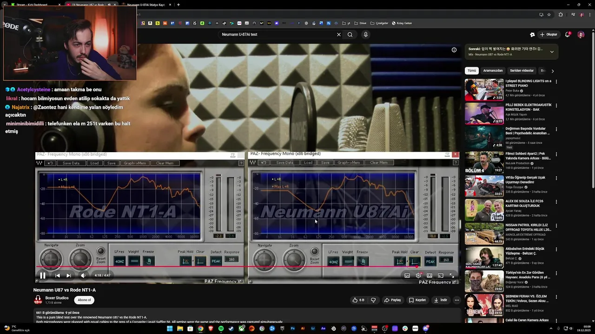
Task: Seek on the red video progress bar
Action: 247,267
